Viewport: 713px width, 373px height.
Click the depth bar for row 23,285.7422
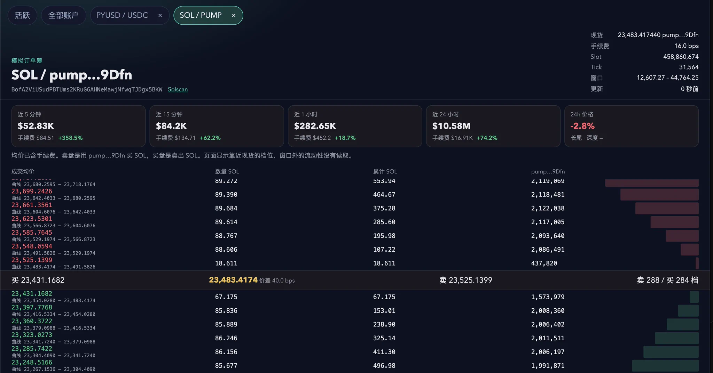671,352
